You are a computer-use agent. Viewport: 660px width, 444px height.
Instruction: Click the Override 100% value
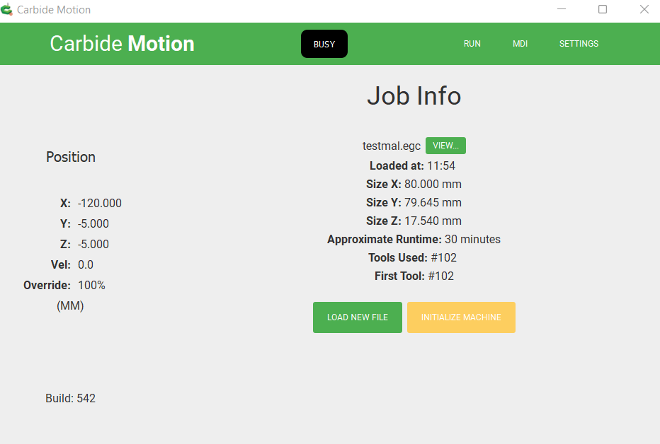[x=91, y=285]
